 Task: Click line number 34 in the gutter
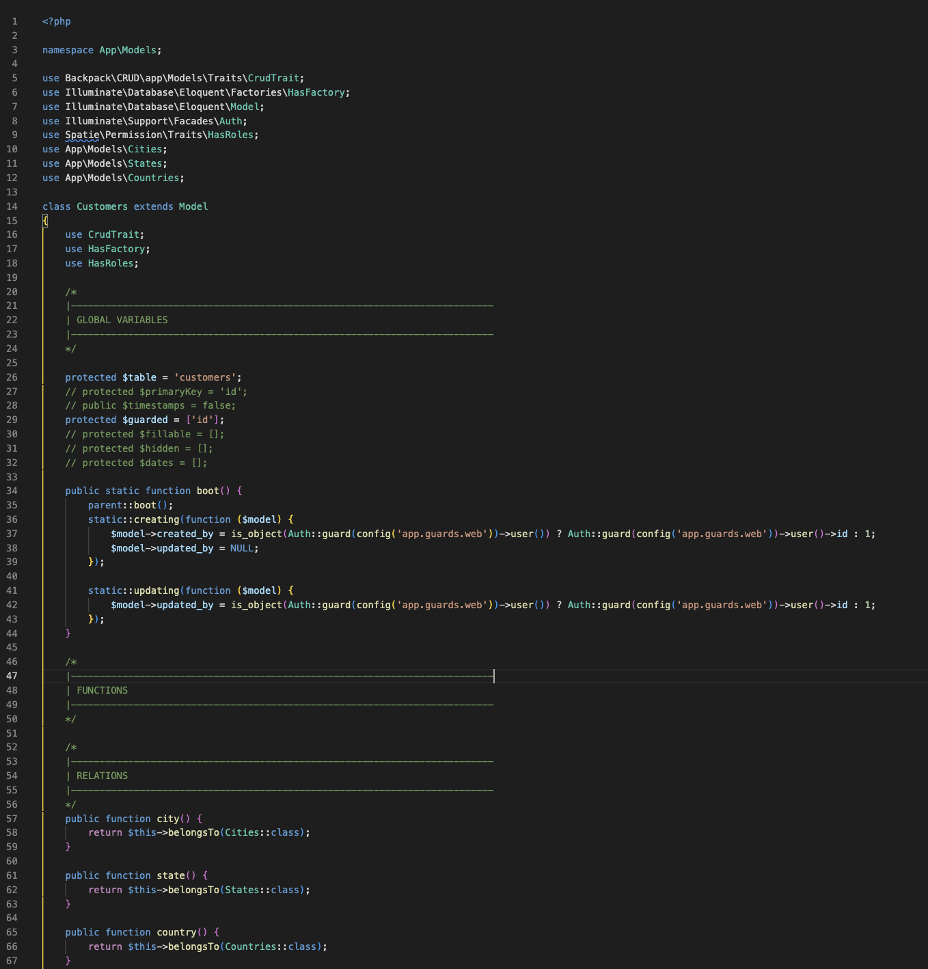12,491
